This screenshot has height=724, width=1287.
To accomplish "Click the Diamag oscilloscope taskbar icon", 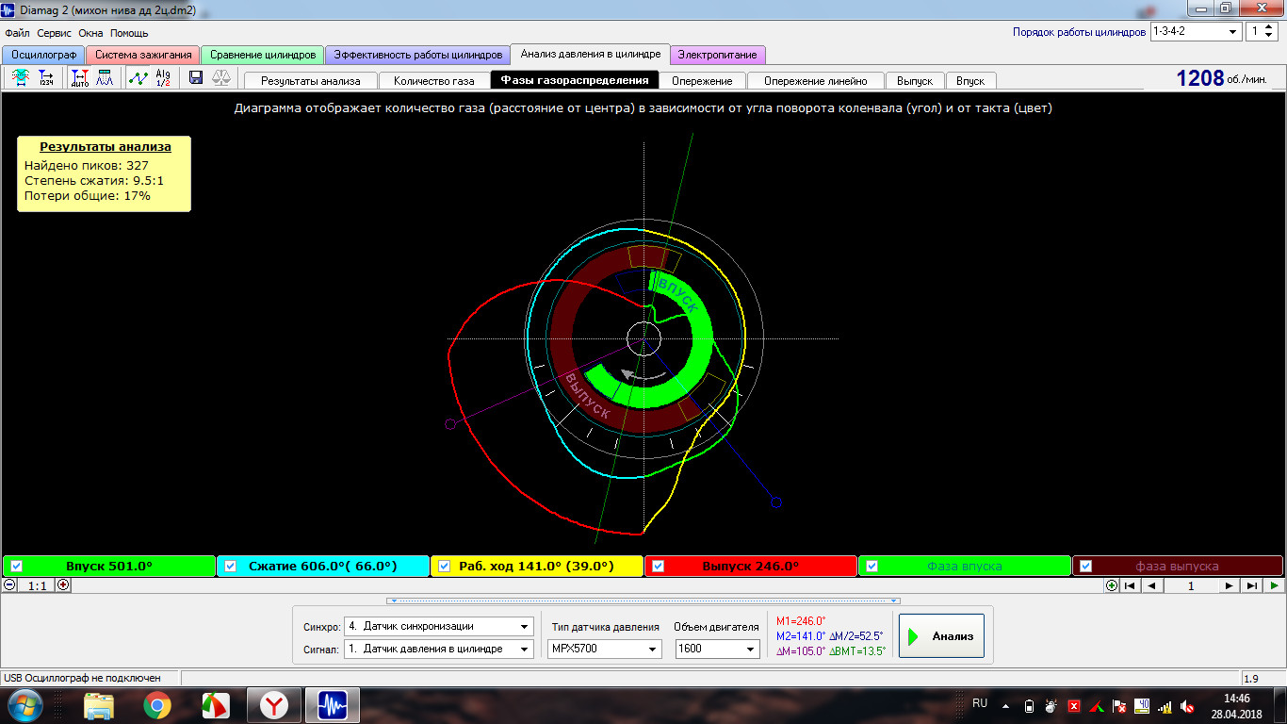I will click(333, 705).
